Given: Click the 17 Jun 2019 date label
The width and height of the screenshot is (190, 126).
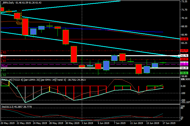Looking at the screenshot, I should 168,123.
